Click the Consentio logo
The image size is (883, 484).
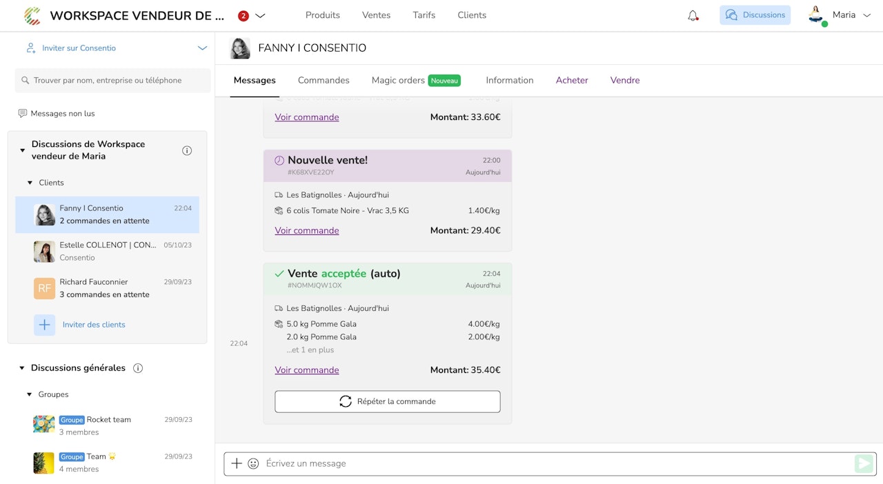click(32, 15)
